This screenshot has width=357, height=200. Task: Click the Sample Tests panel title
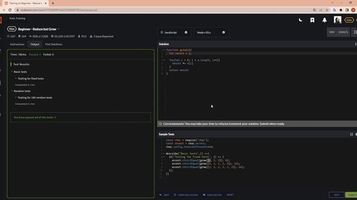pyautogui.click(x=166, y=134)
